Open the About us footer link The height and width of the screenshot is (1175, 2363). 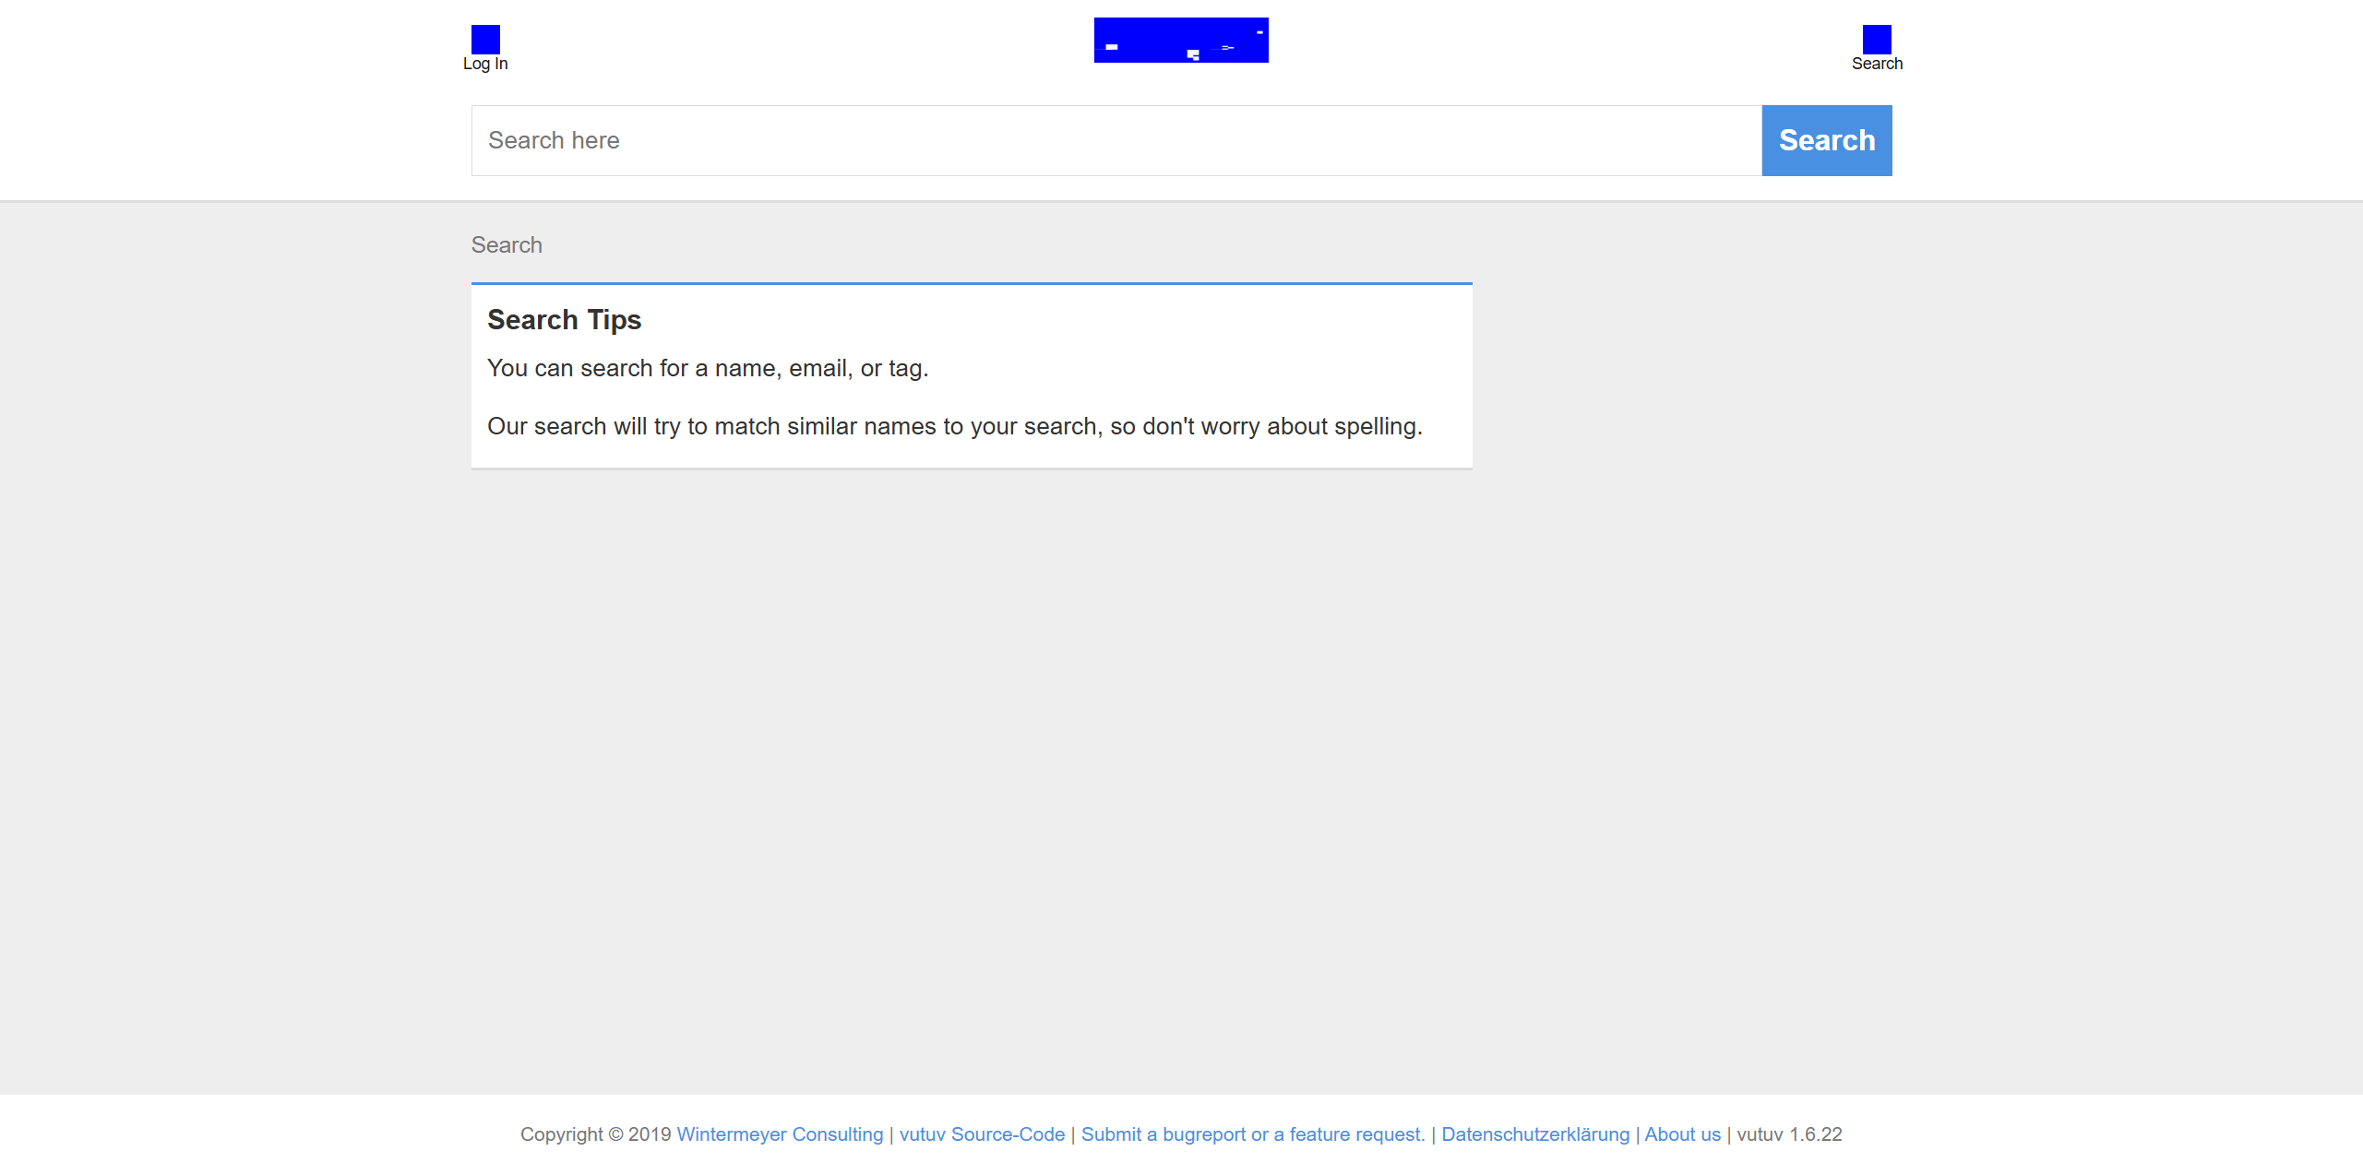click(x=1682, y=1134)
